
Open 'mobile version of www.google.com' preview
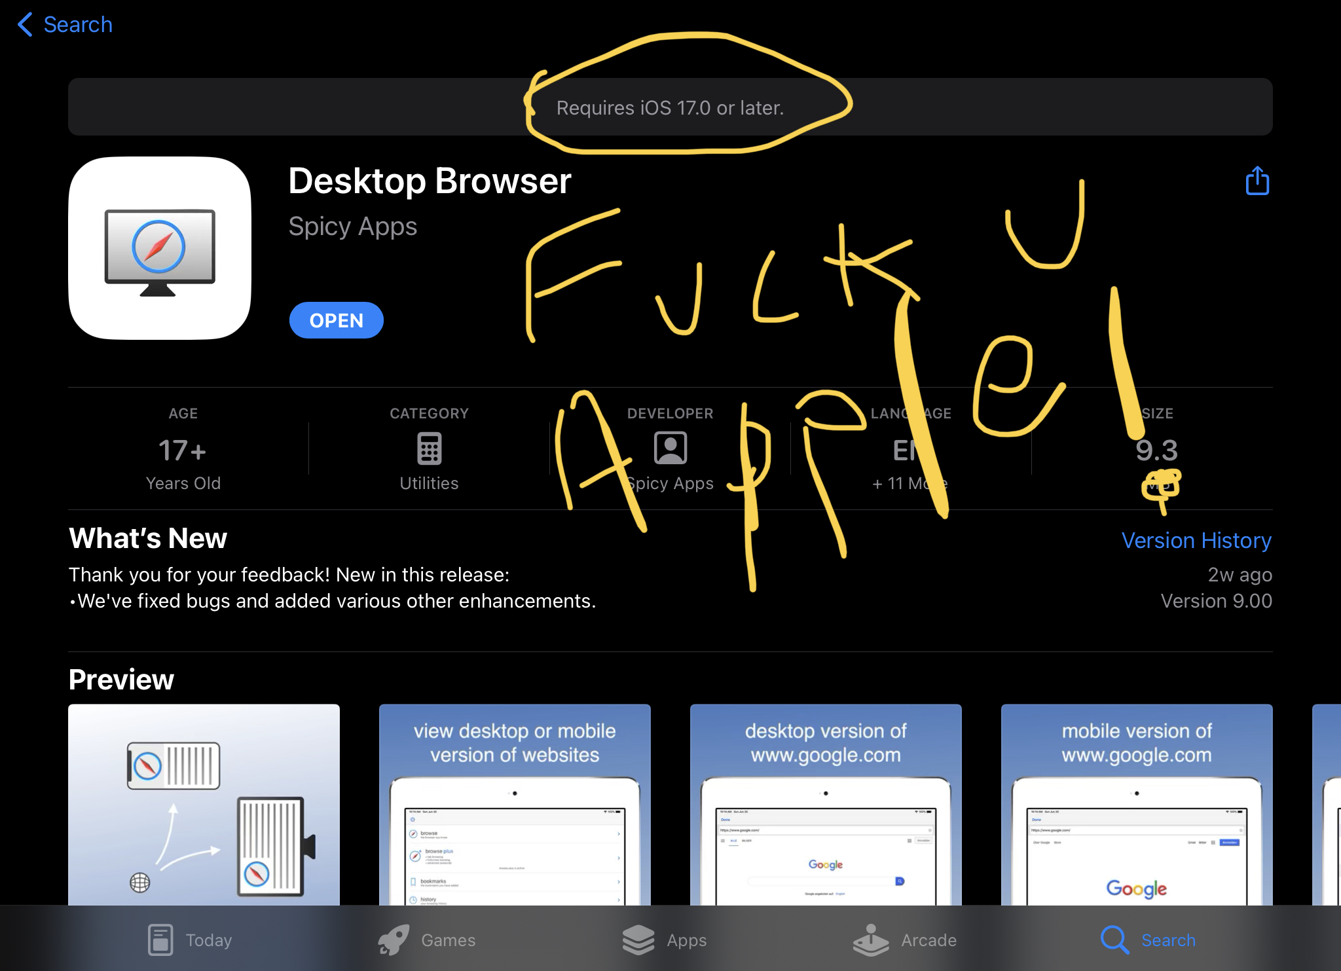pos(1136,805)
